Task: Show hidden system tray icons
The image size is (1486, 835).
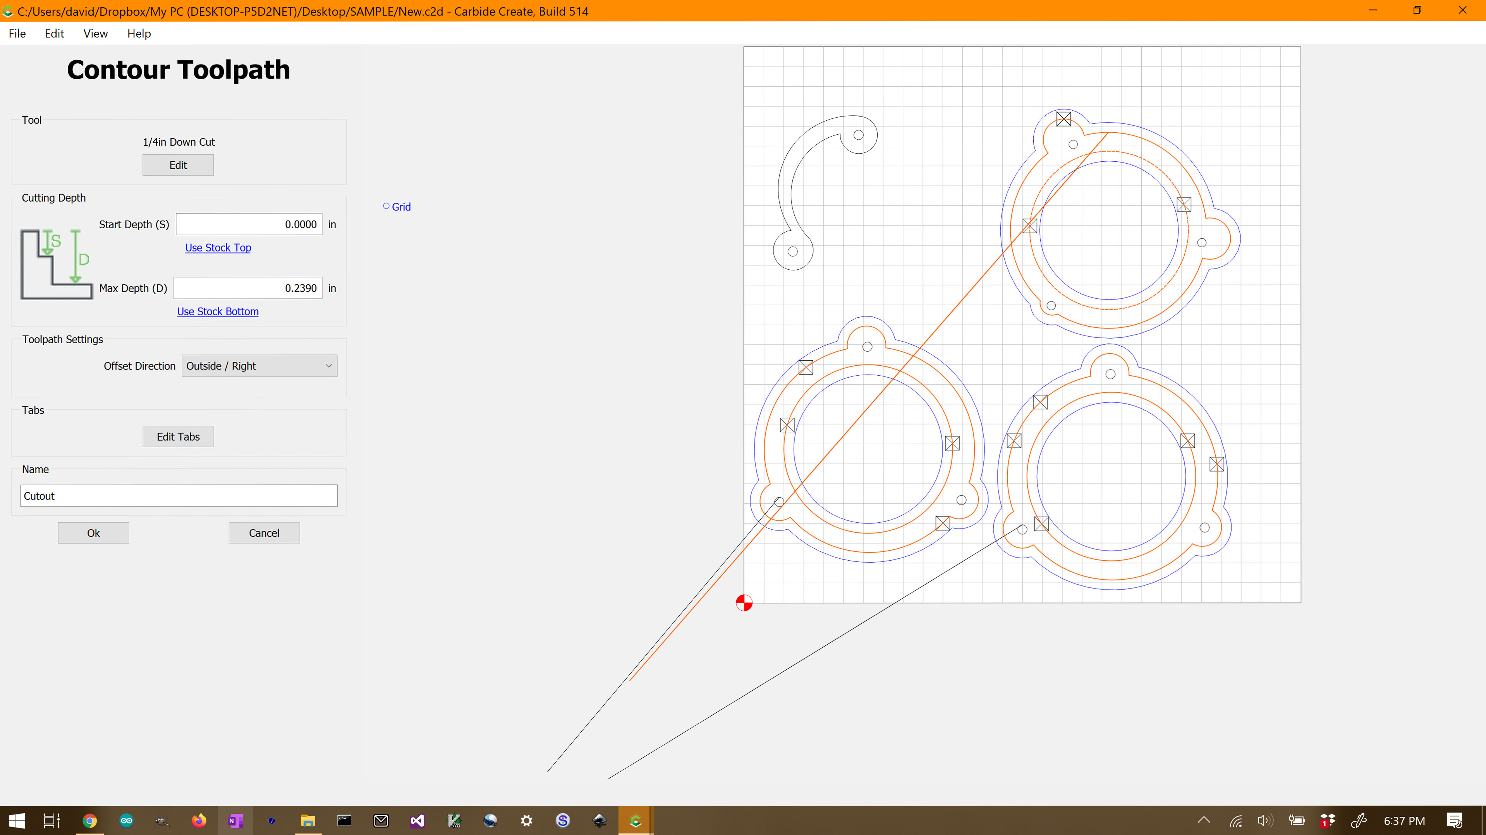Action: point(1204,821)
